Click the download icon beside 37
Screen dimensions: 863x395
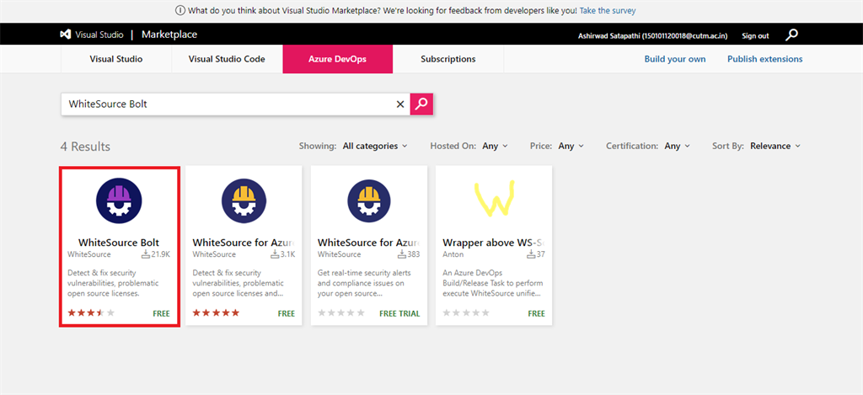coord(531,254)
